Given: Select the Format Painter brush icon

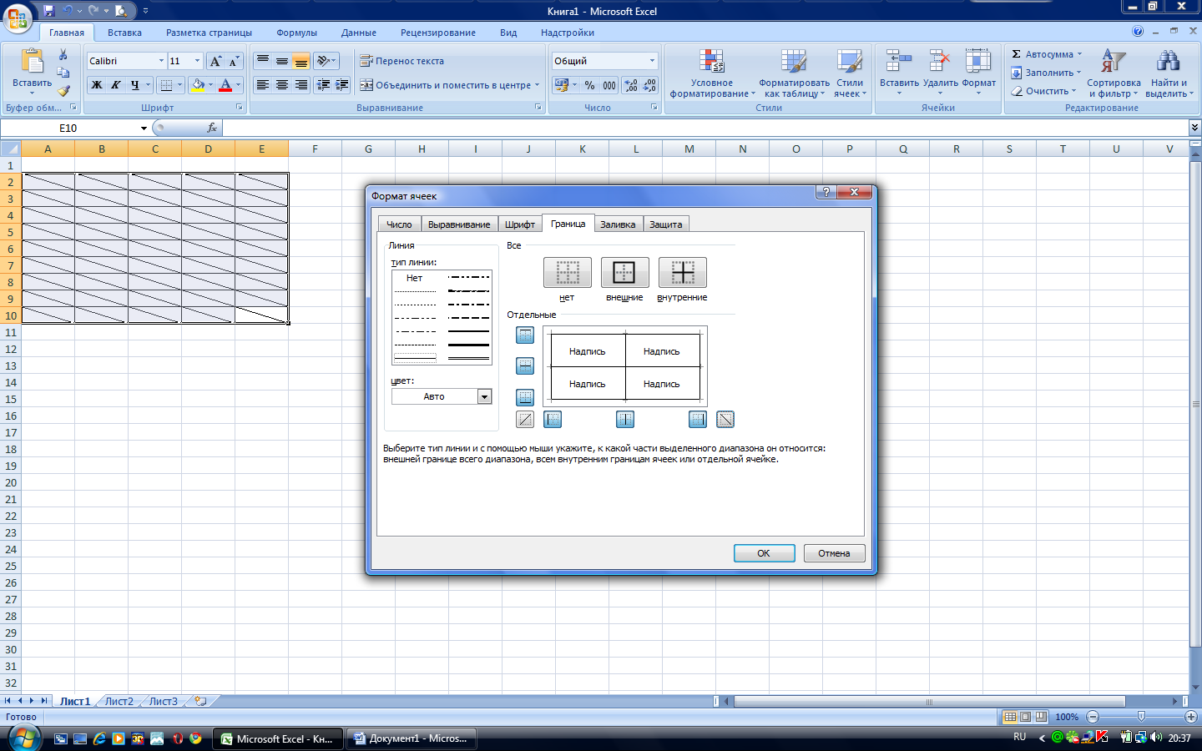Looking at the screenshot, I should 63,90.
